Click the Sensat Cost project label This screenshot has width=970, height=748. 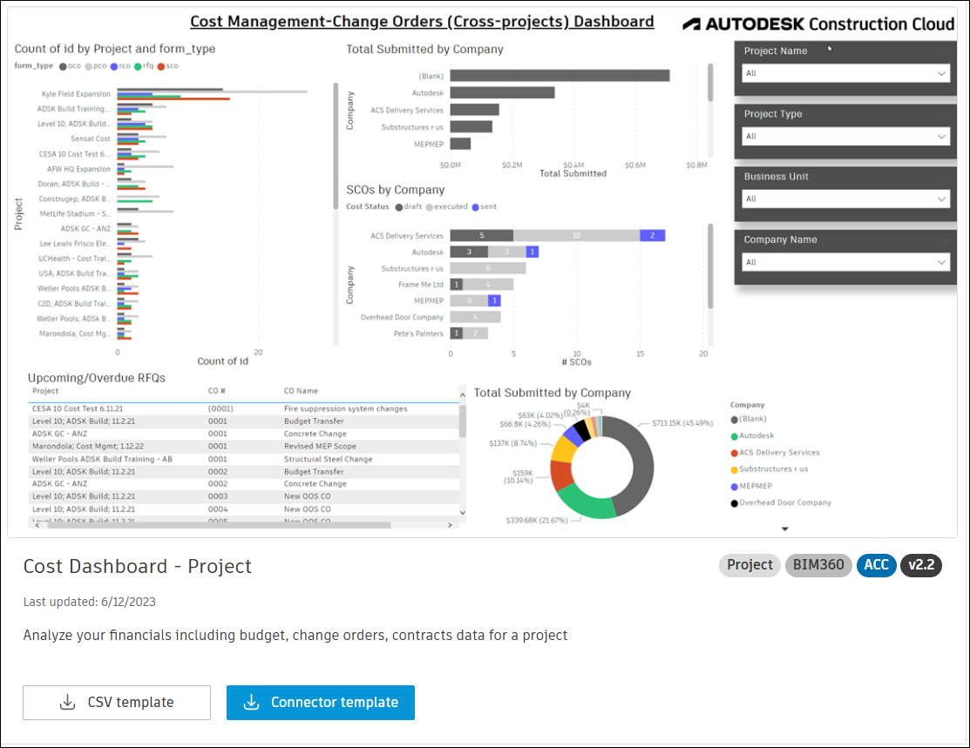pyautogui.click(x=91, y=139)
